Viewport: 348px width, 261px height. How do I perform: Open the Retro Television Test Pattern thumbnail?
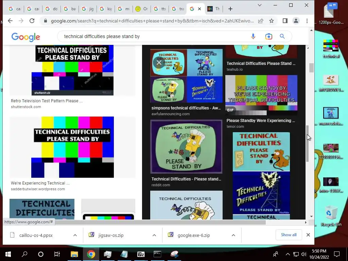[73, 70]
